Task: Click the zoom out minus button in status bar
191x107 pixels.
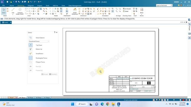Action: 168,100
